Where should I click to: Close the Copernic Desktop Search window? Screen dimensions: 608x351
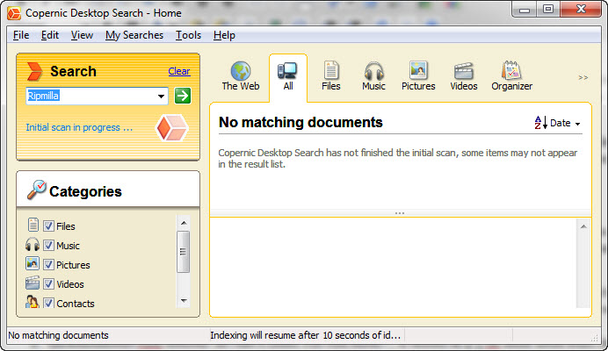point(581,10)
